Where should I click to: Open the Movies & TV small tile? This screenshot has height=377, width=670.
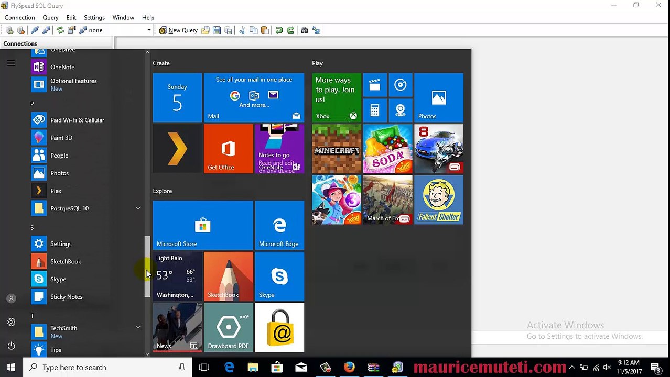click(x=374, y=85)
